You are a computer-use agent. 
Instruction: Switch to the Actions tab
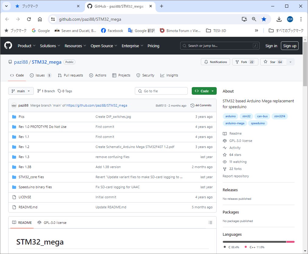(x=98, y=75)
